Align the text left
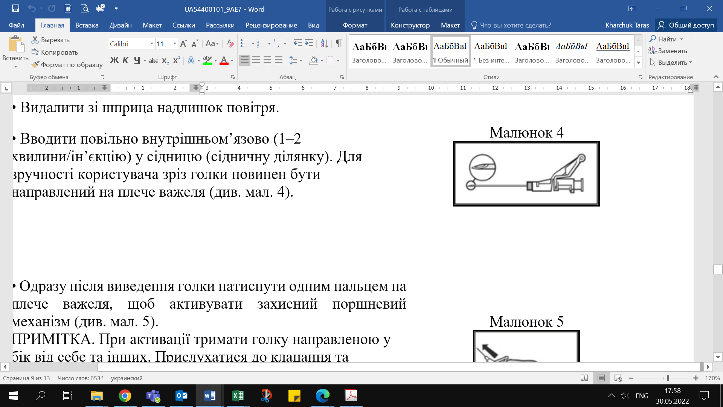Image resolution: width=723 pixels, height=407 pixels. tap(245, 60)
